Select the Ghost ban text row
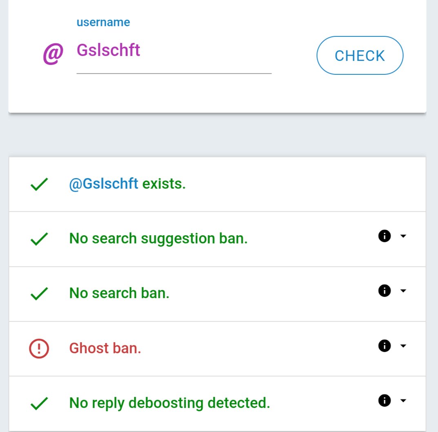 [217, 349]
